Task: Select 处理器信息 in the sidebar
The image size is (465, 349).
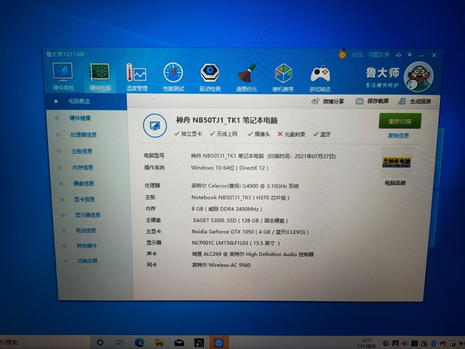Action: pos(83,135)
